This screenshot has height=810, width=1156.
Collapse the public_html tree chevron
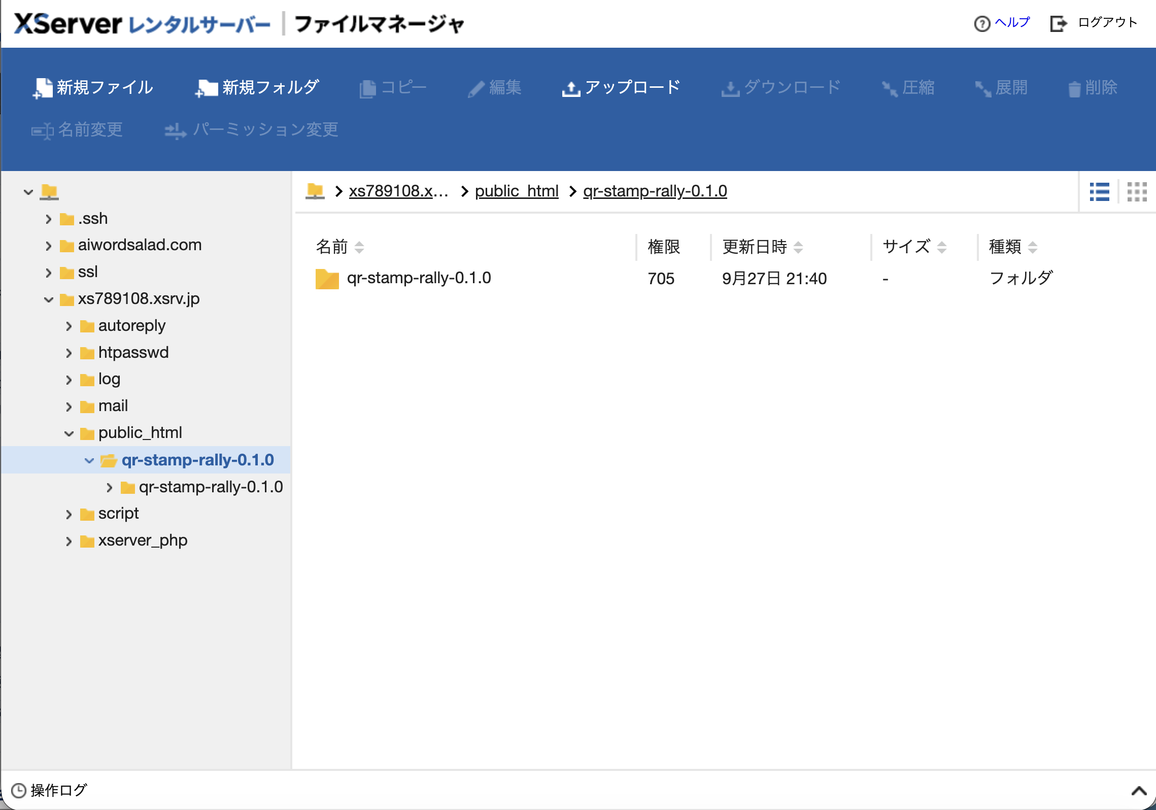click(x=69, y=433)
